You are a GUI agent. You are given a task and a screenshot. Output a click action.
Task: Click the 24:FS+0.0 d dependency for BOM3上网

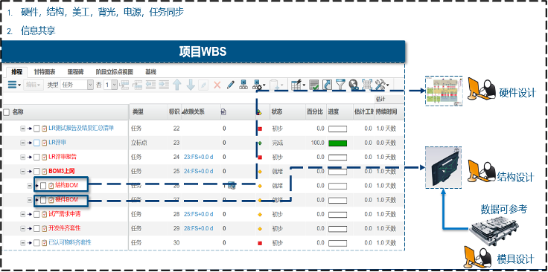[198, 171]
